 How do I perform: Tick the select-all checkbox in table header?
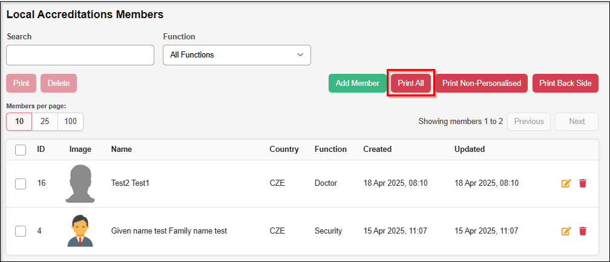click(21, 149)
